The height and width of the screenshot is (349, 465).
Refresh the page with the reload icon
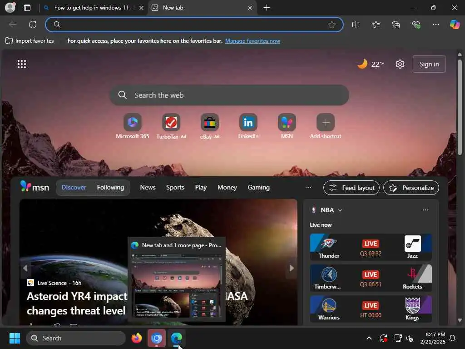(x=33, y=25)
